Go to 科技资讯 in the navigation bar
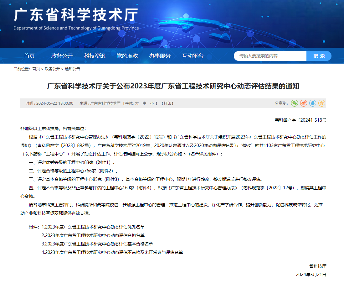 95,56
